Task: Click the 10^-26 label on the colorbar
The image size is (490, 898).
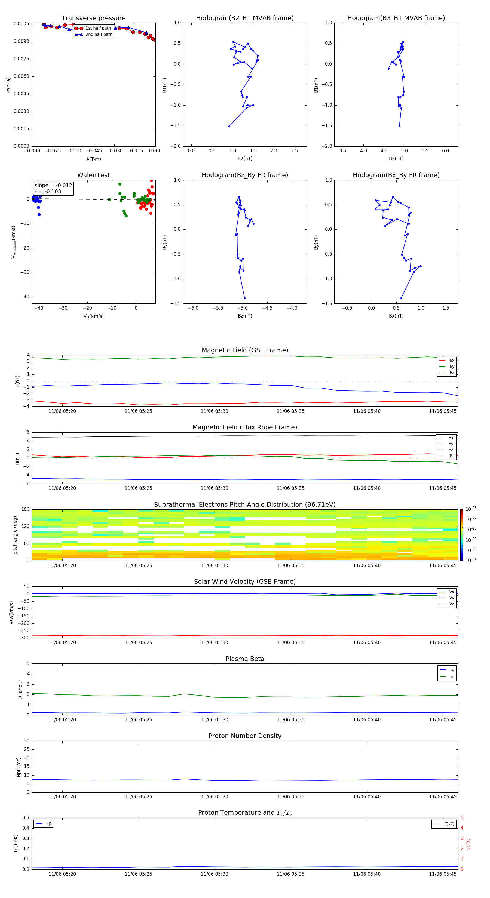Action: coord(471,509)
